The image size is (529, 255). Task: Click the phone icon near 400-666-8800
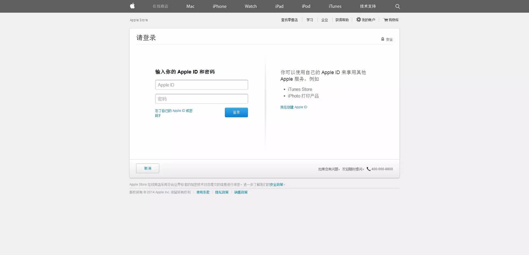(x=368, y=169)
